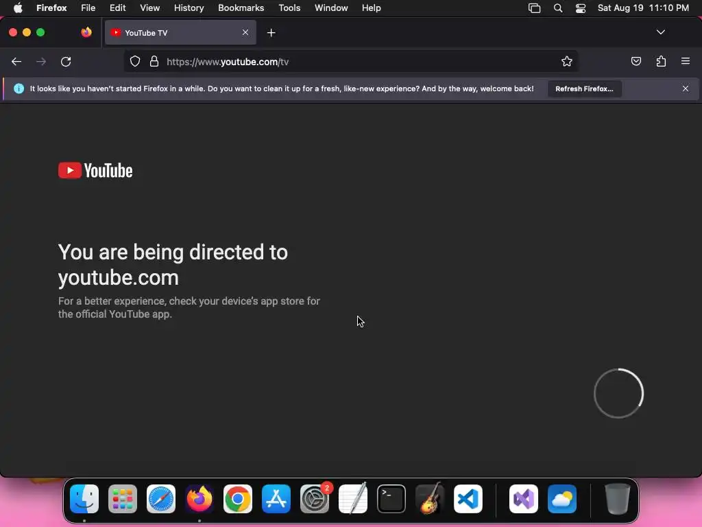
Task: Open Firefox View pinned tab
Action: tap(86, 32)
